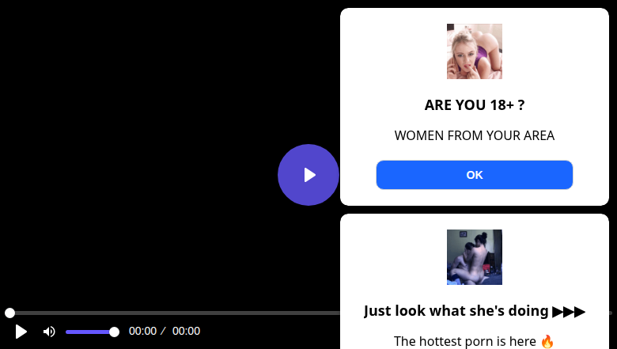Click the elapsed time 00:00 display

point(142,332)
